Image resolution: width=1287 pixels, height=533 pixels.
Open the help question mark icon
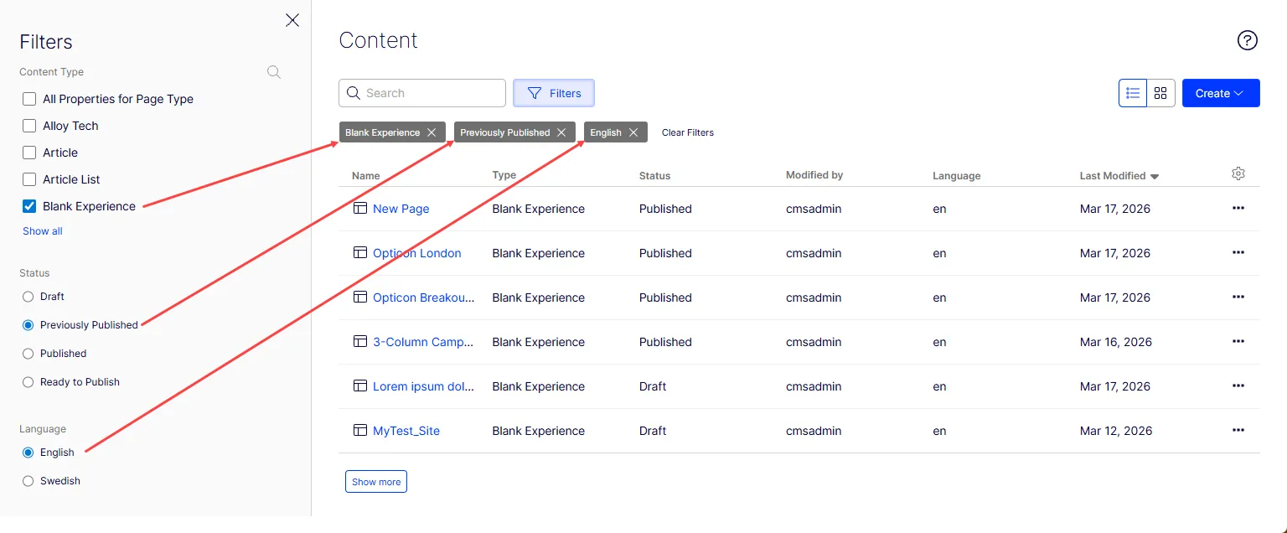click(x=1248, y=40)
